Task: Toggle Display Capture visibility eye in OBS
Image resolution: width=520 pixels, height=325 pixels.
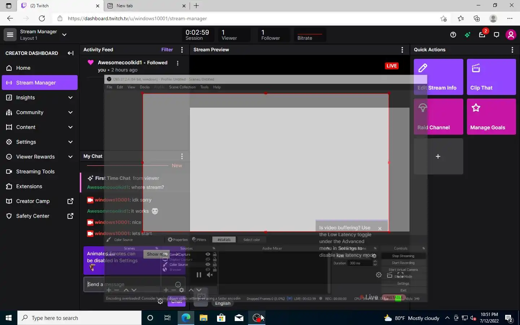Action: [x=208, y=259]
